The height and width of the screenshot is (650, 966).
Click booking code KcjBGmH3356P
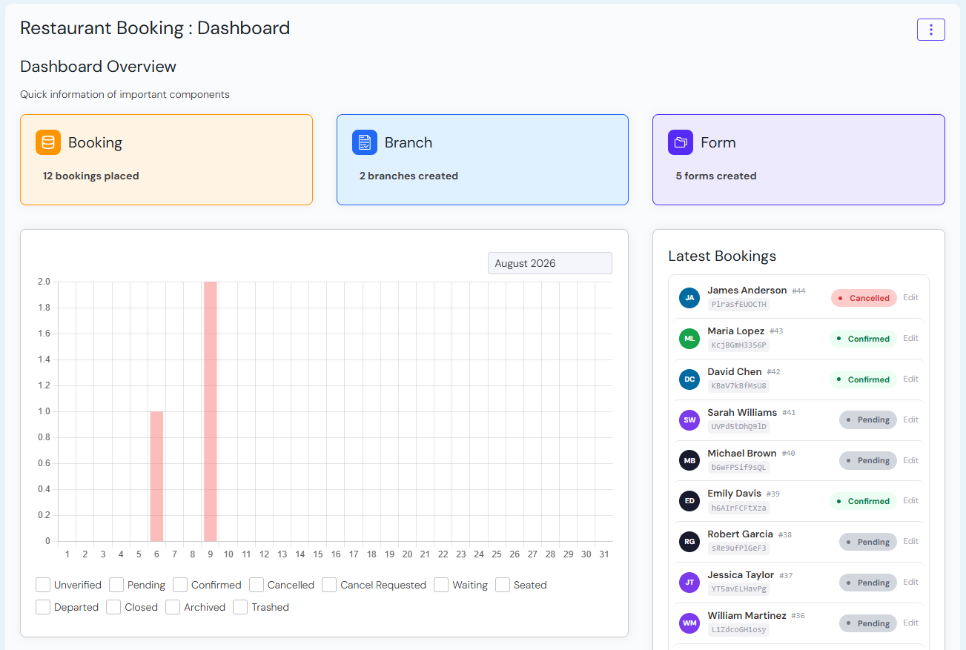(738, 345)
